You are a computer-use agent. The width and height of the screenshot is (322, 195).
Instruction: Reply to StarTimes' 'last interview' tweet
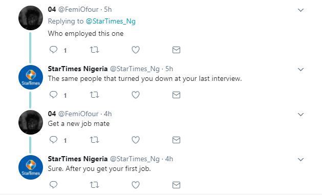(x=53, y=95)
